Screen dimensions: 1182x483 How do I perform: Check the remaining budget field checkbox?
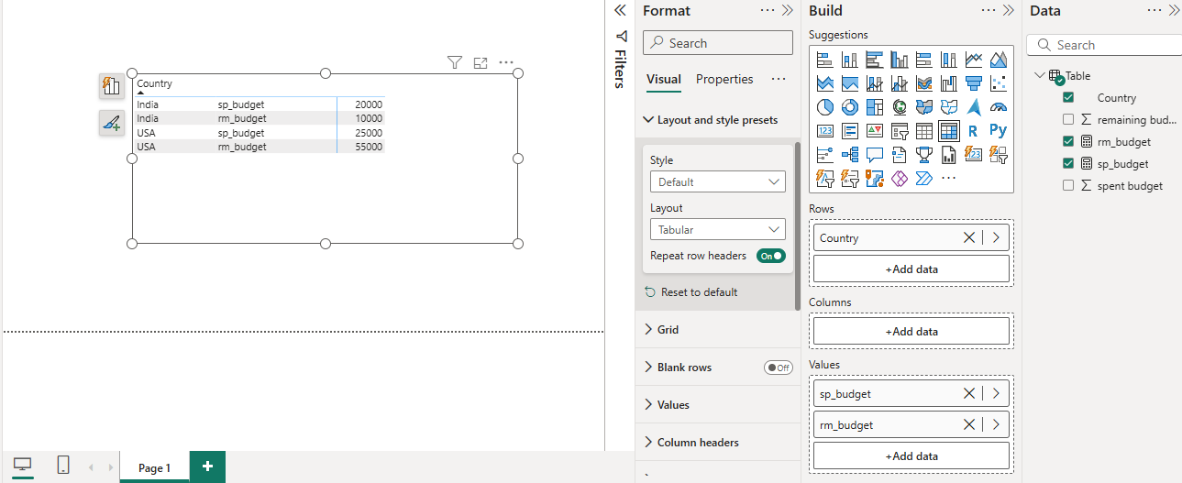pos(1068,119)
